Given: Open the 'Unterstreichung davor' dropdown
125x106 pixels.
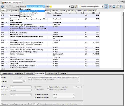Looking at the screenshot, I should coord(64,94).
